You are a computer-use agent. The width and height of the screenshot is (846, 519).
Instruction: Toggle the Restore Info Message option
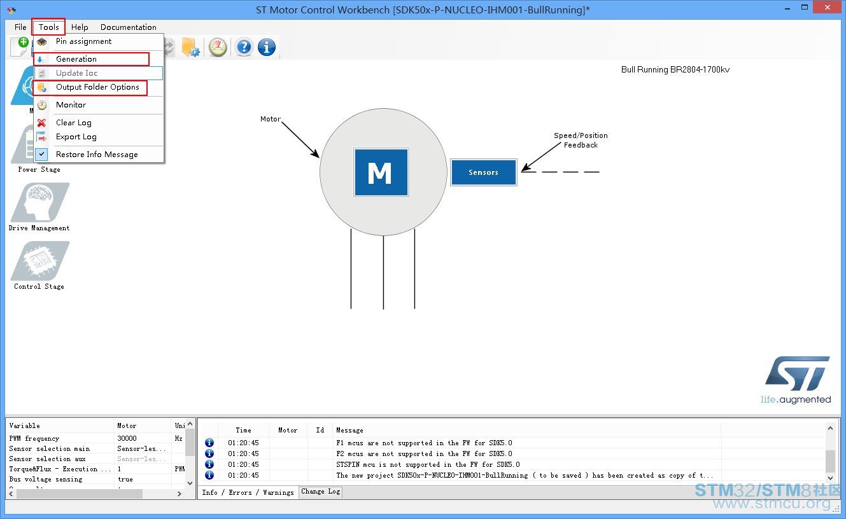click(99, 155)
